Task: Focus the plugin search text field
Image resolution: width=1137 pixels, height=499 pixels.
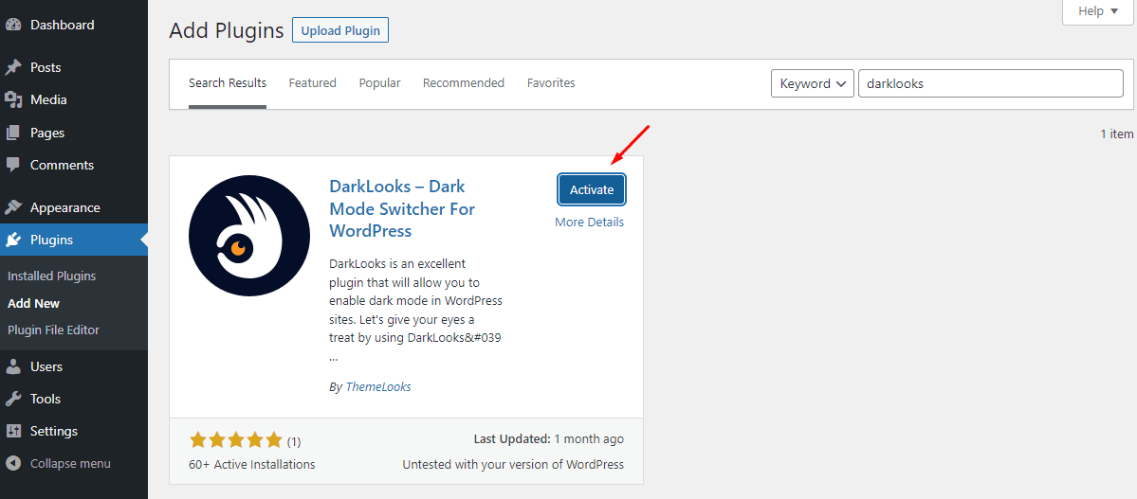Action: coord(990,83)
